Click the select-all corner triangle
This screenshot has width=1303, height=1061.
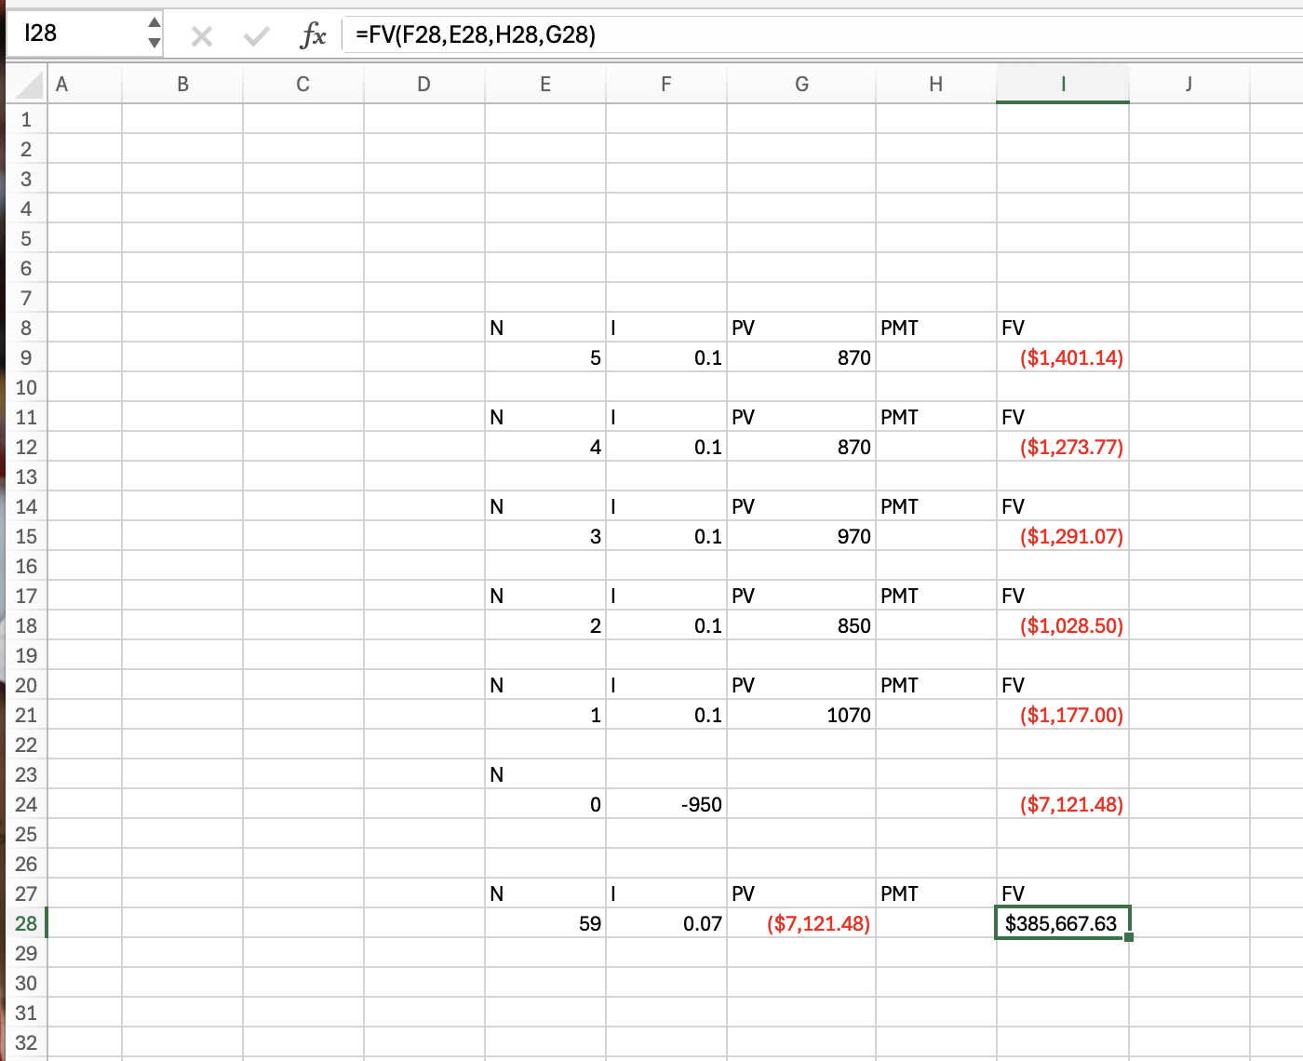pos(30,85)
